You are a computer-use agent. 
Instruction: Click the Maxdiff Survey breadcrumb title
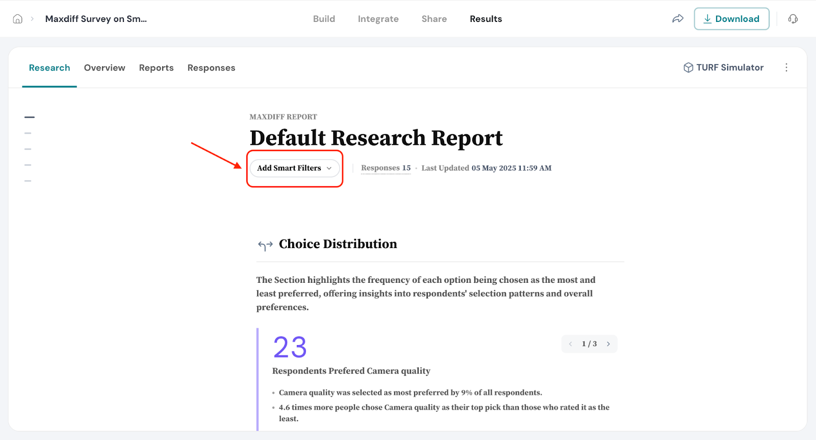[x=96, y=19]
